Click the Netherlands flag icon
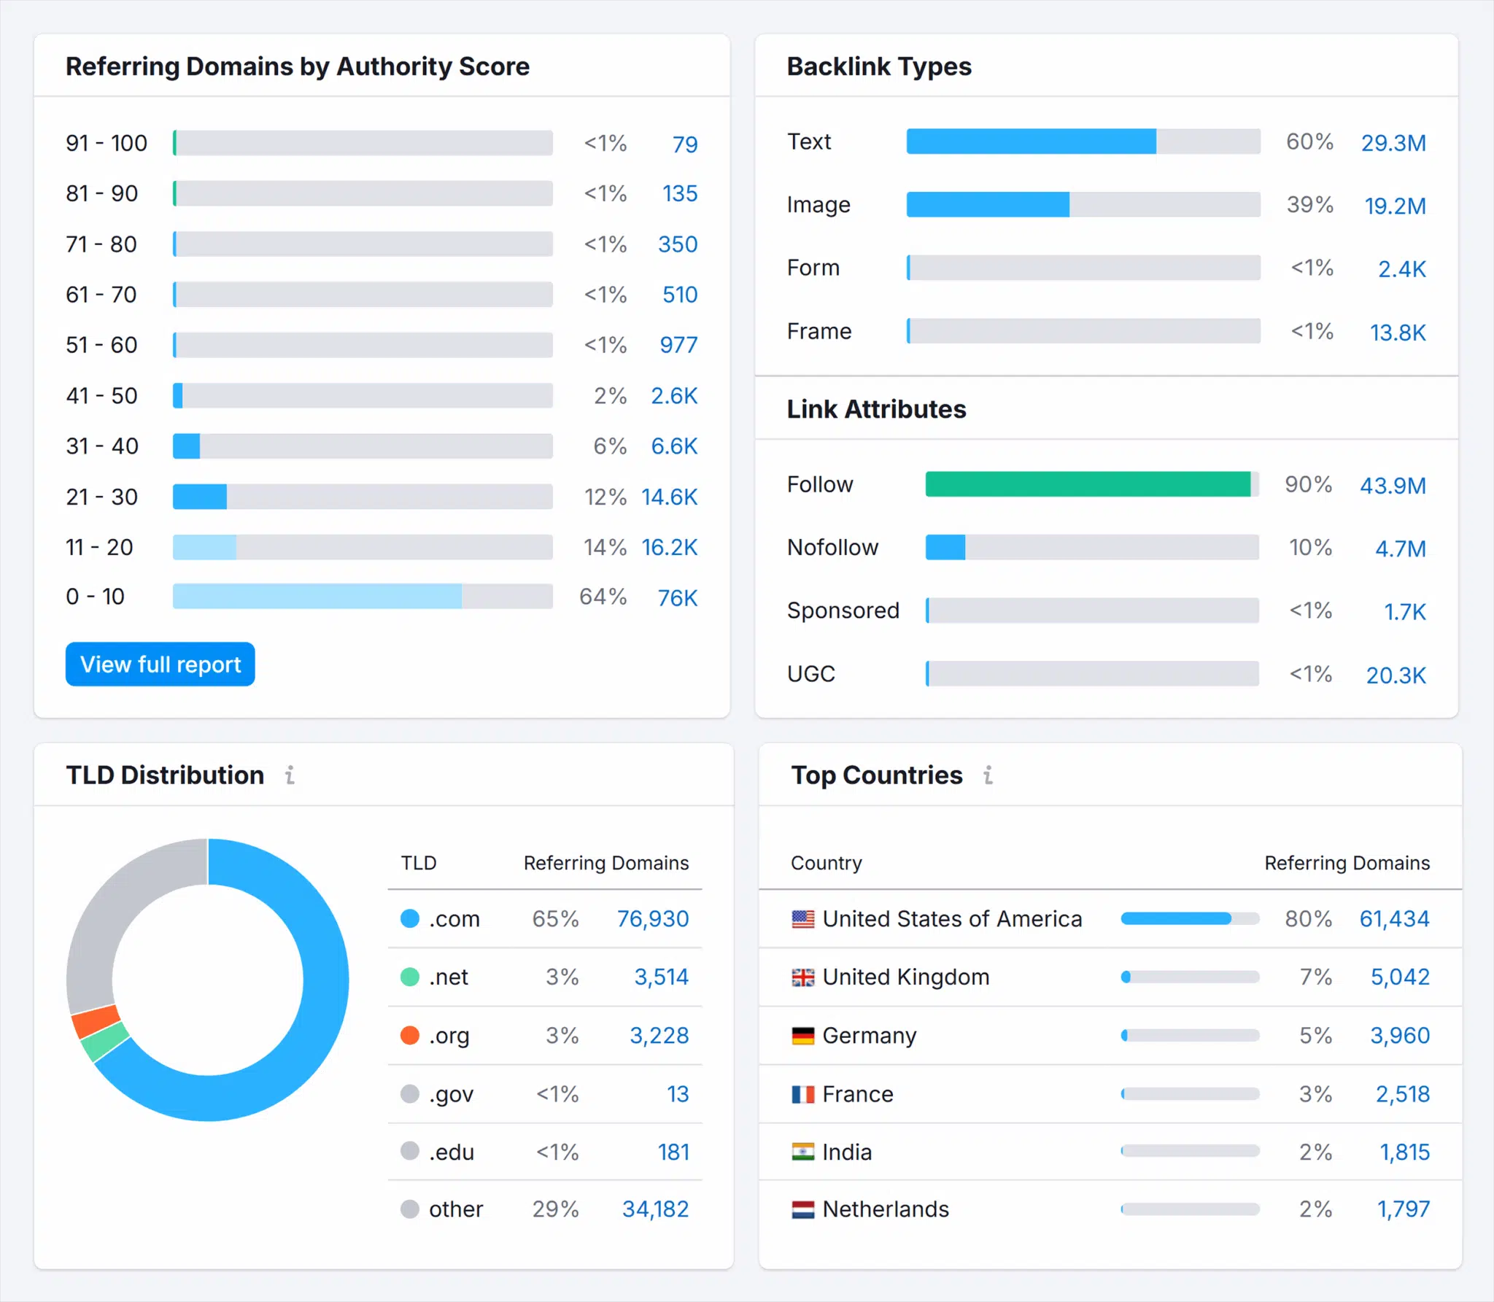This screenshot has width=1494, height=1302. (802, 1209)
